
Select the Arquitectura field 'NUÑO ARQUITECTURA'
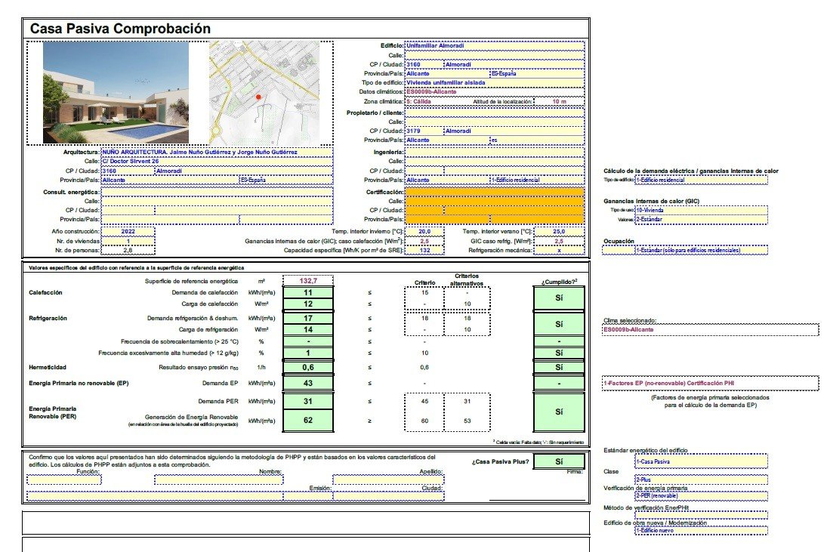(217, 152)
